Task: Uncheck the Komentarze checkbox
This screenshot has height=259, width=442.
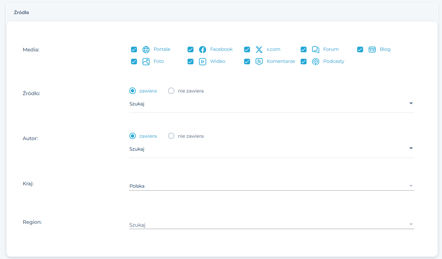Action: 247,62
